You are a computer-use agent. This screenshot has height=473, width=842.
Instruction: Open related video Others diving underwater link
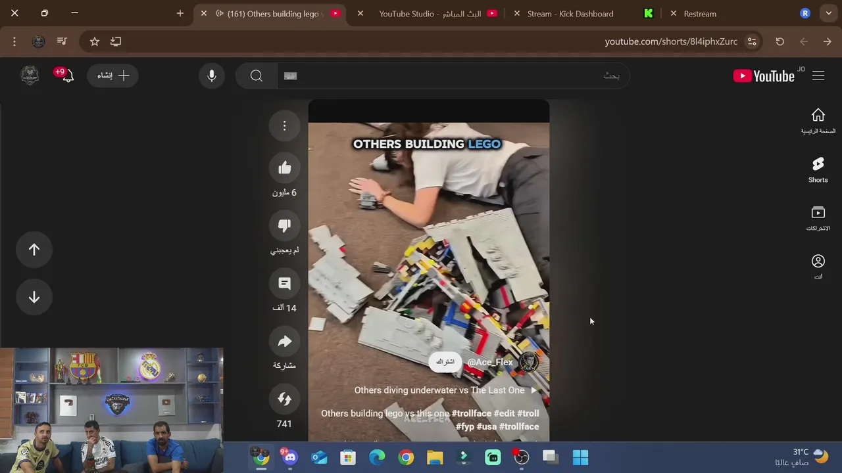pos(446,390)
